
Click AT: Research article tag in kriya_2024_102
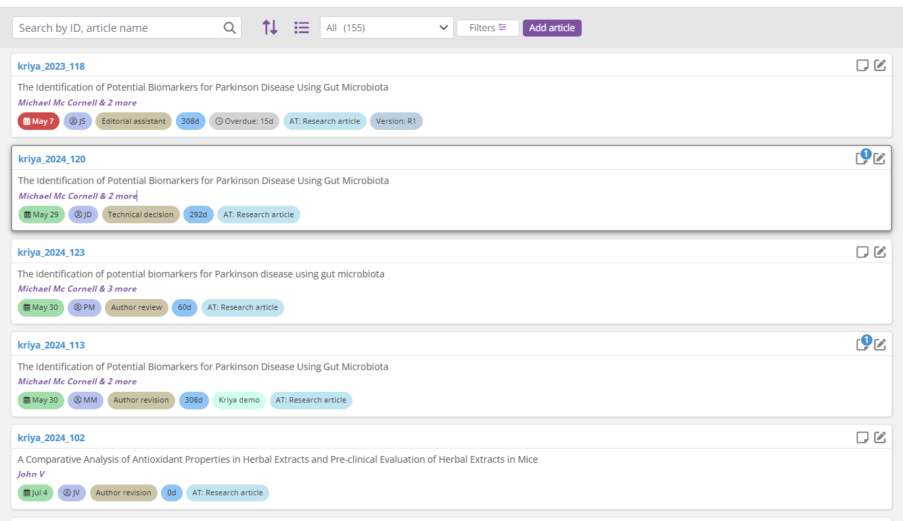pyautogui.click(x=227, y=493)
